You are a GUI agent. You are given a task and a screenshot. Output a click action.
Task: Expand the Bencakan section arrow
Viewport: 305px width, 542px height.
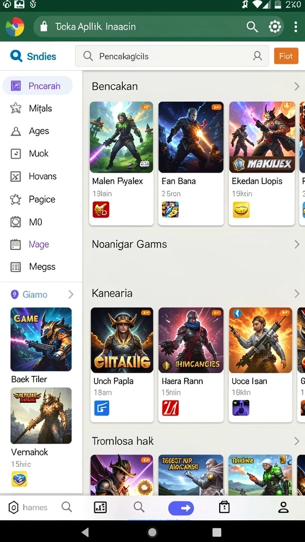(x=297, y=86)
